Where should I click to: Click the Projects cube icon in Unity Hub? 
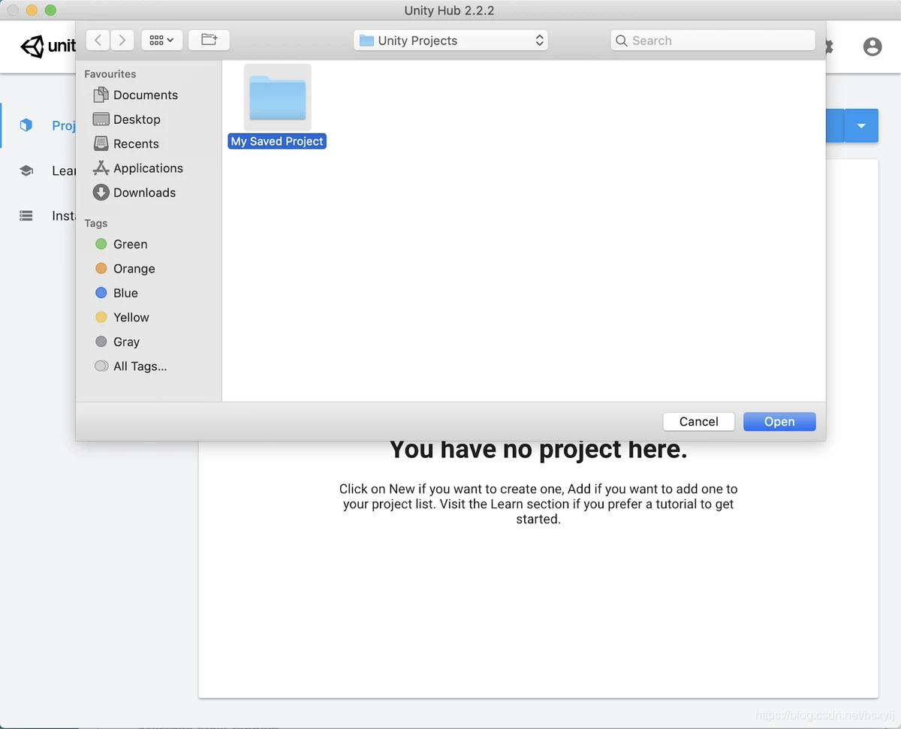[x=26, y=125]
